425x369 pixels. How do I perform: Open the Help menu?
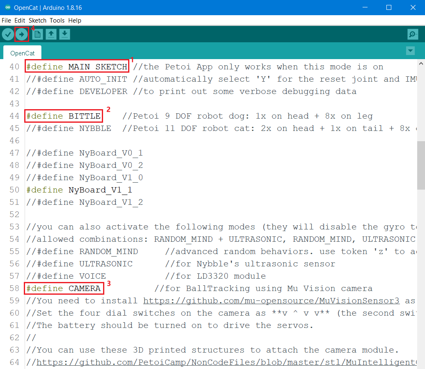75,20
